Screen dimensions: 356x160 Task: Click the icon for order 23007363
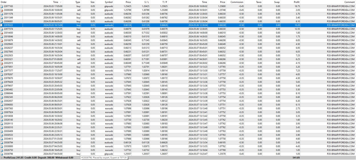click(2, 109)
